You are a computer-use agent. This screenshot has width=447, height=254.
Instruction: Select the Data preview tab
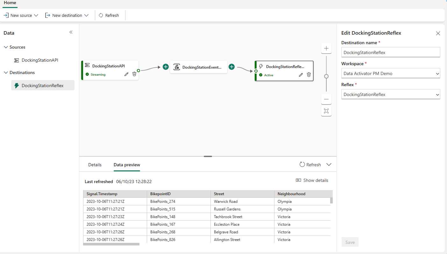click(127, 165)
